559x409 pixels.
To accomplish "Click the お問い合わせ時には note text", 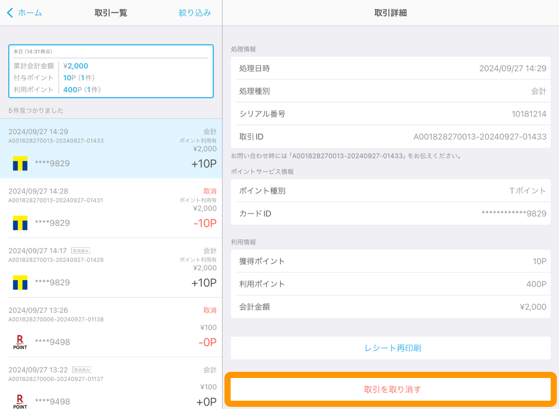I will click(x=347, y=156).
